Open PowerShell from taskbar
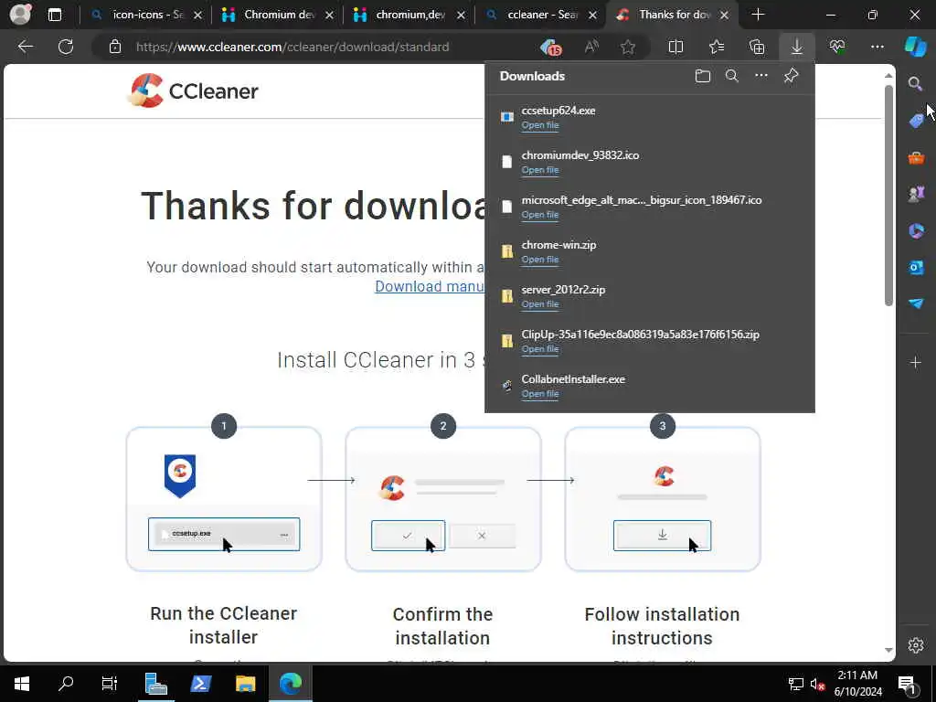This screenshot has width=936, height=702. (x=200, y=684)
